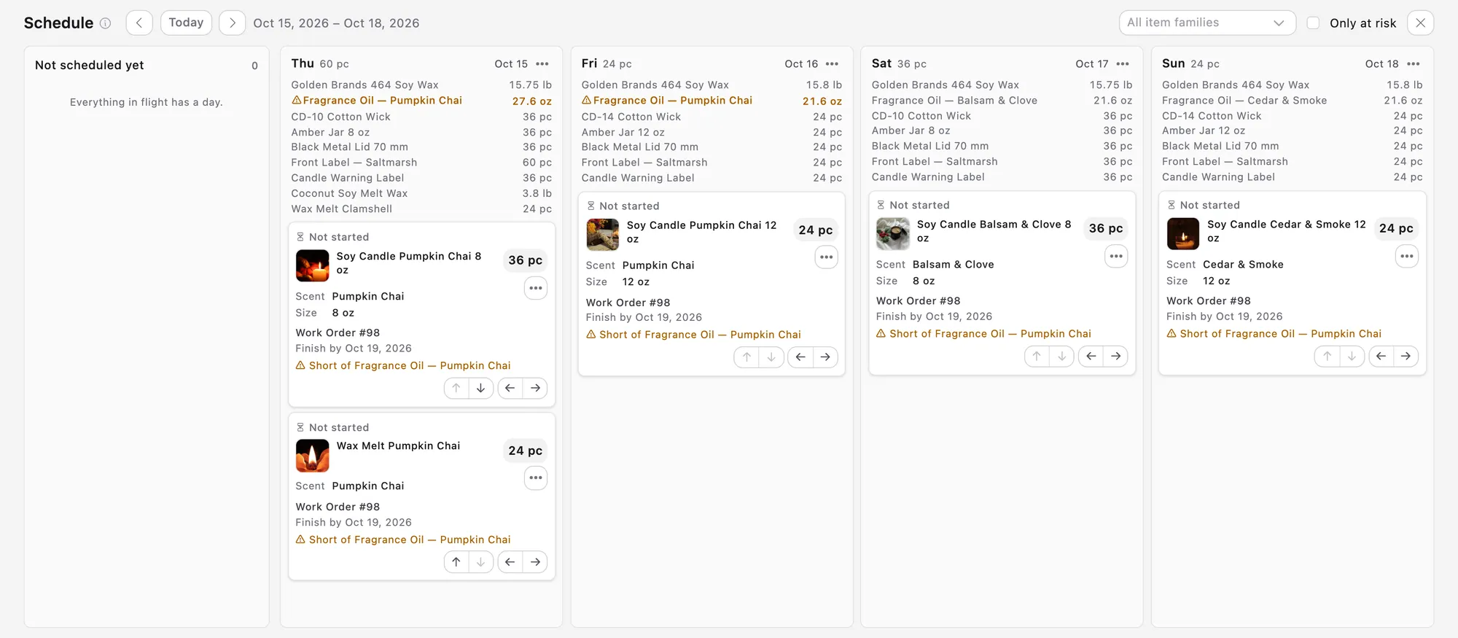Open Soy Candle Balsam & Clove card options
Image resolution: width=1458 pixels, height=638 pixels.
point(1116,256)
